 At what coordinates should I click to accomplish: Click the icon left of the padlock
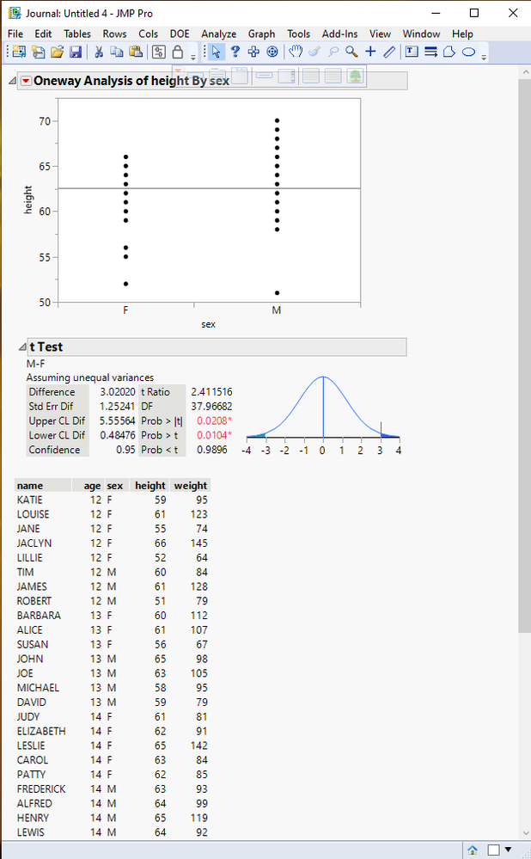159,52
